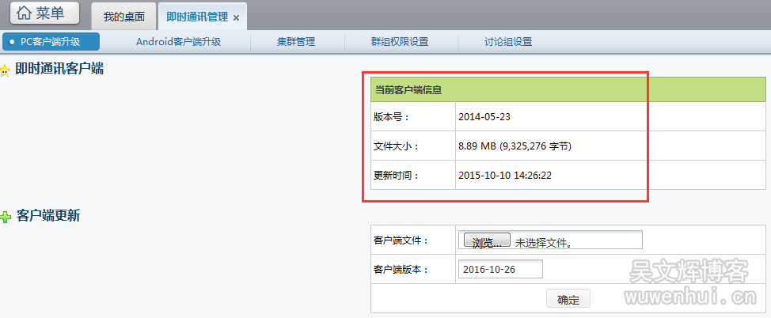Screen dimensions: 771x318
Task: Open the 讨论组设置 page
Action: [507, 42]
